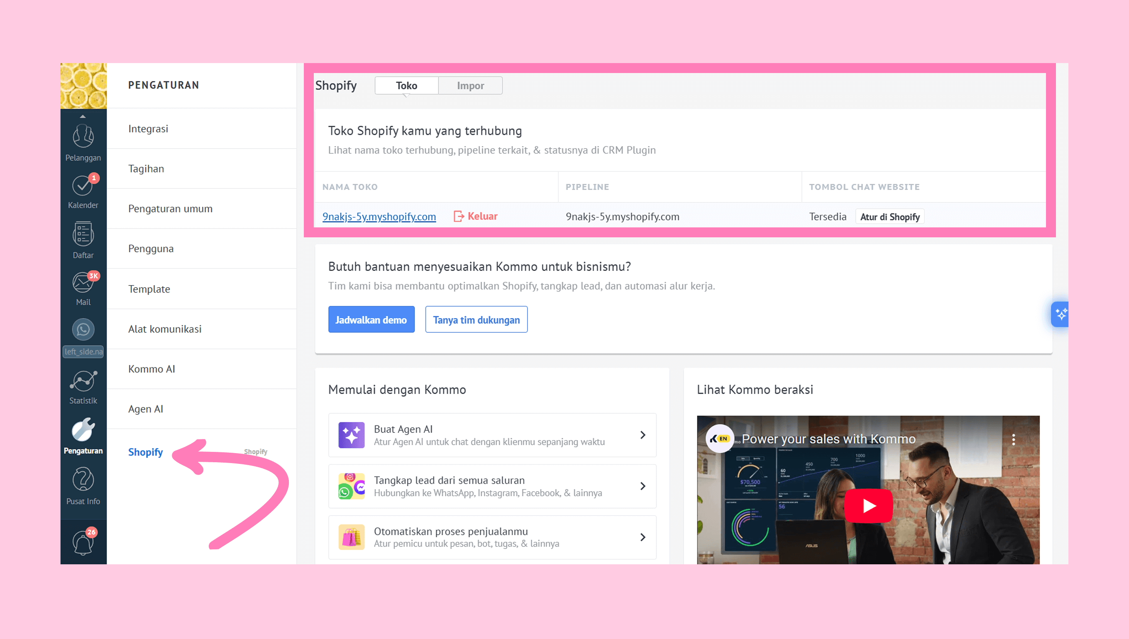This screenshot has width=1129, height=639.
Task: Click the small grey Shopify label in menu
Action: 255,451
